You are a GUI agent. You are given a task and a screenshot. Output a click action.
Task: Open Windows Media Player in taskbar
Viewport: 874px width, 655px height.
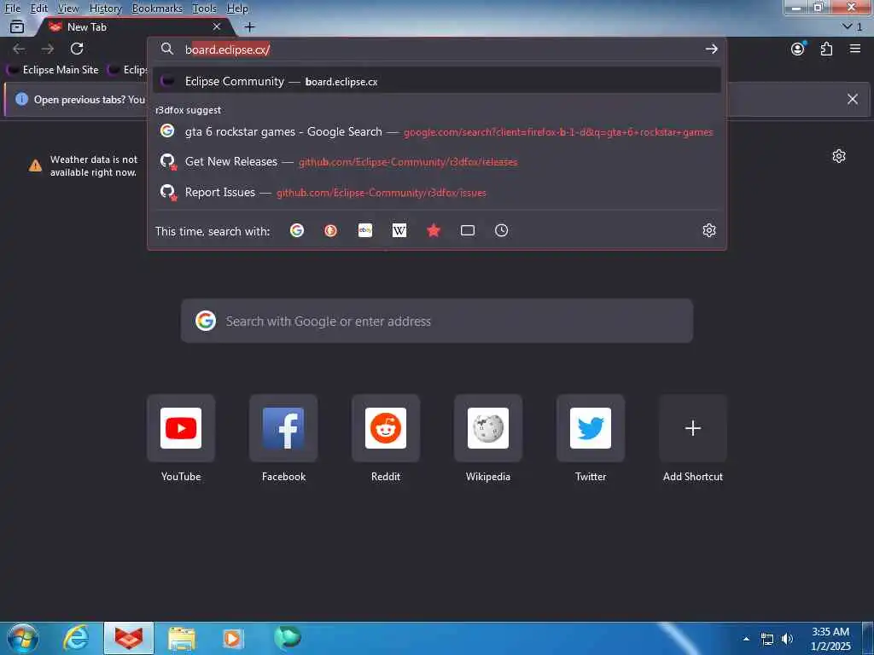[x=233, y=639]
